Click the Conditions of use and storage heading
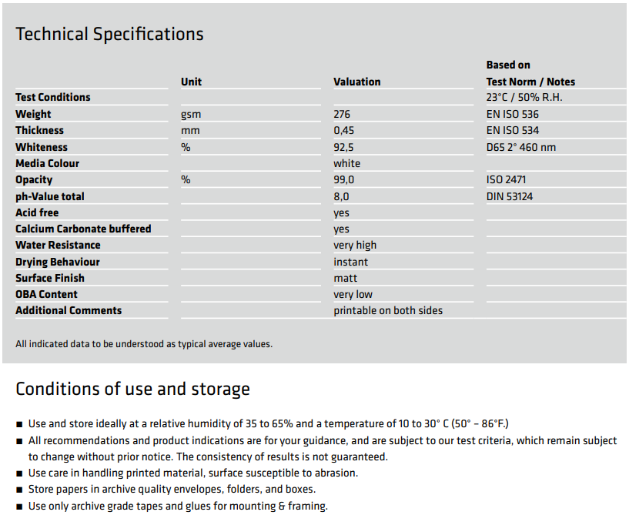This screenshot has width=629, height=515. pos(132,390)
